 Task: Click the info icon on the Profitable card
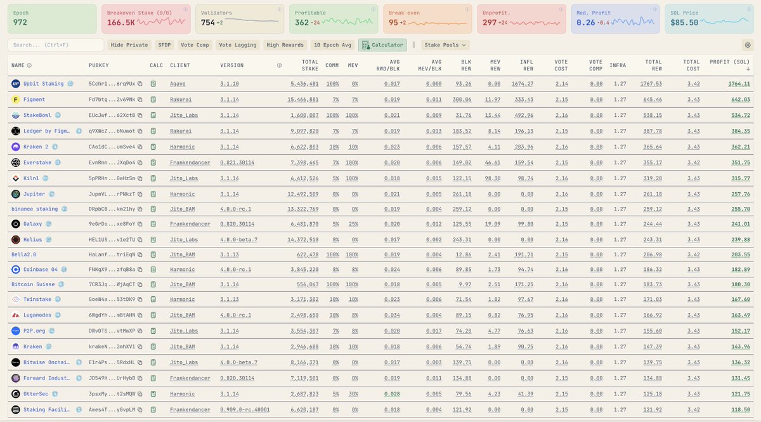373,10
